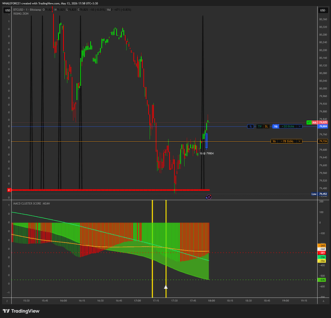Click the red indicator value label on MACD axis

(322, 253)
